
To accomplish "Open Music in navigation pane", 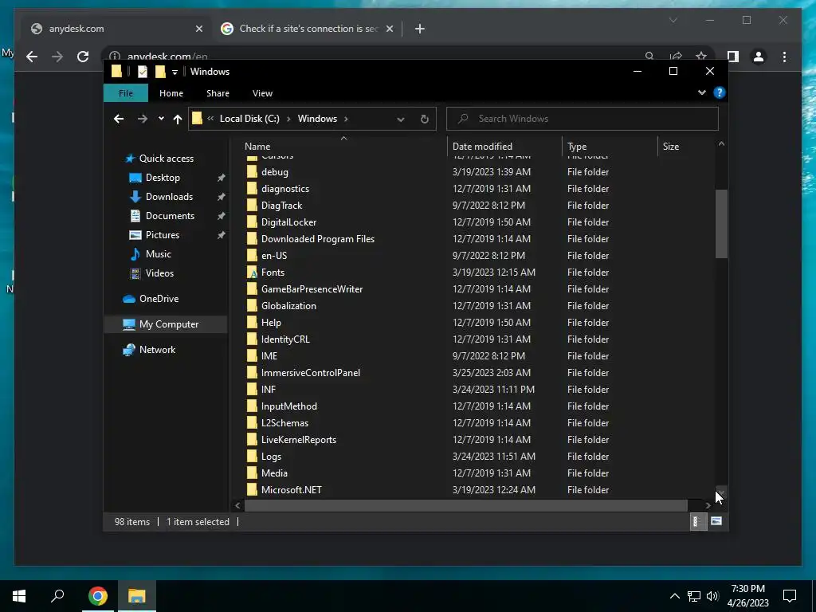I will [x=159, y=254].
